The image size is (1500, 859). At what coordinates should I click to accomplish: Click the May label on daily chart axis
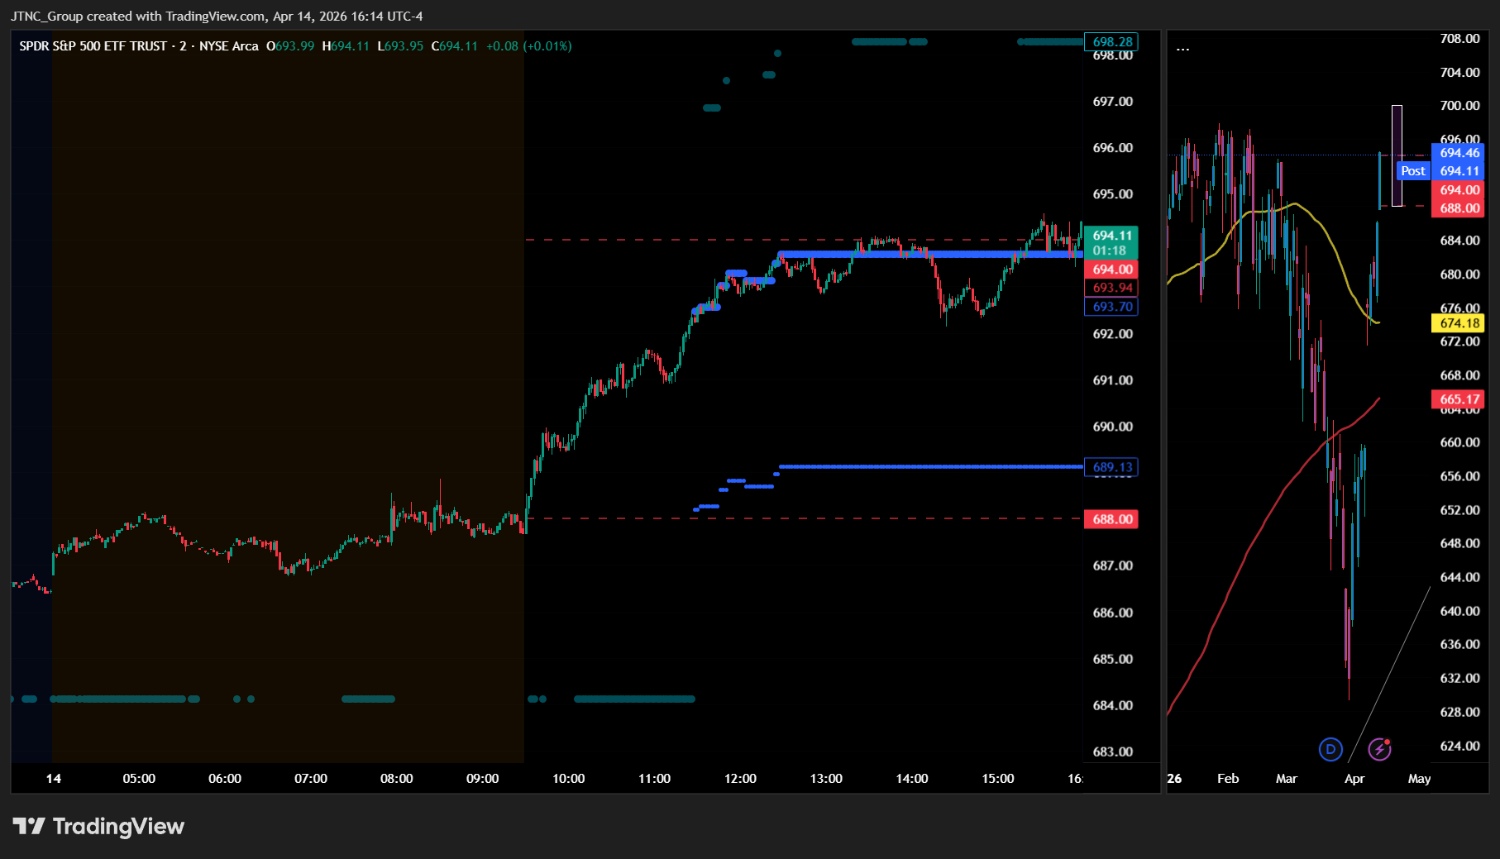tap(1419, 779)
